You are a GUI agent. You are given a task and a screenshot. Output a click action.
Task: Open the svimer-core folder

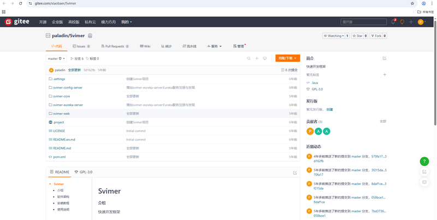point(62,97)
